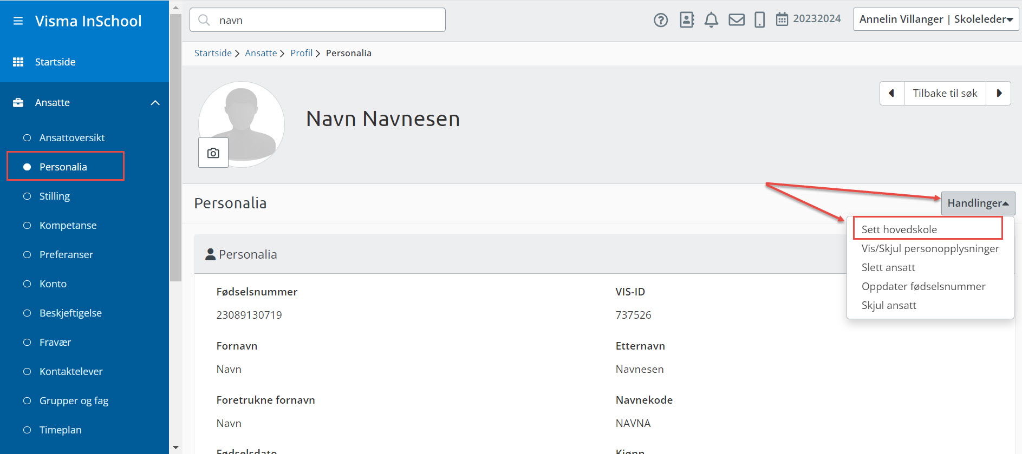1022x454 pixels.
Task: Choose Sett hovedskole from the menu
Action: click(x=899, y=229)
